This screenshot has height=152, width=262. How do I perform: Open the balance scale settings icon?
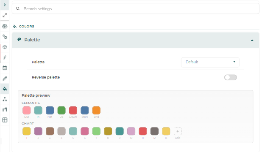[x=5, y=26]
